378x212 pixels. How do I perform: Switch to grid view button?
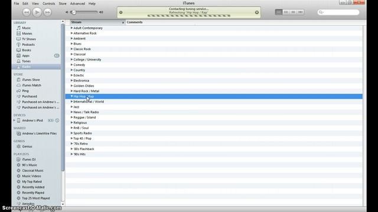[293, 12]
